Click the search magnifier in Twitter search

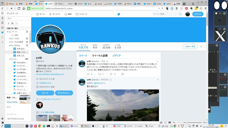click(x=180, y=14)
